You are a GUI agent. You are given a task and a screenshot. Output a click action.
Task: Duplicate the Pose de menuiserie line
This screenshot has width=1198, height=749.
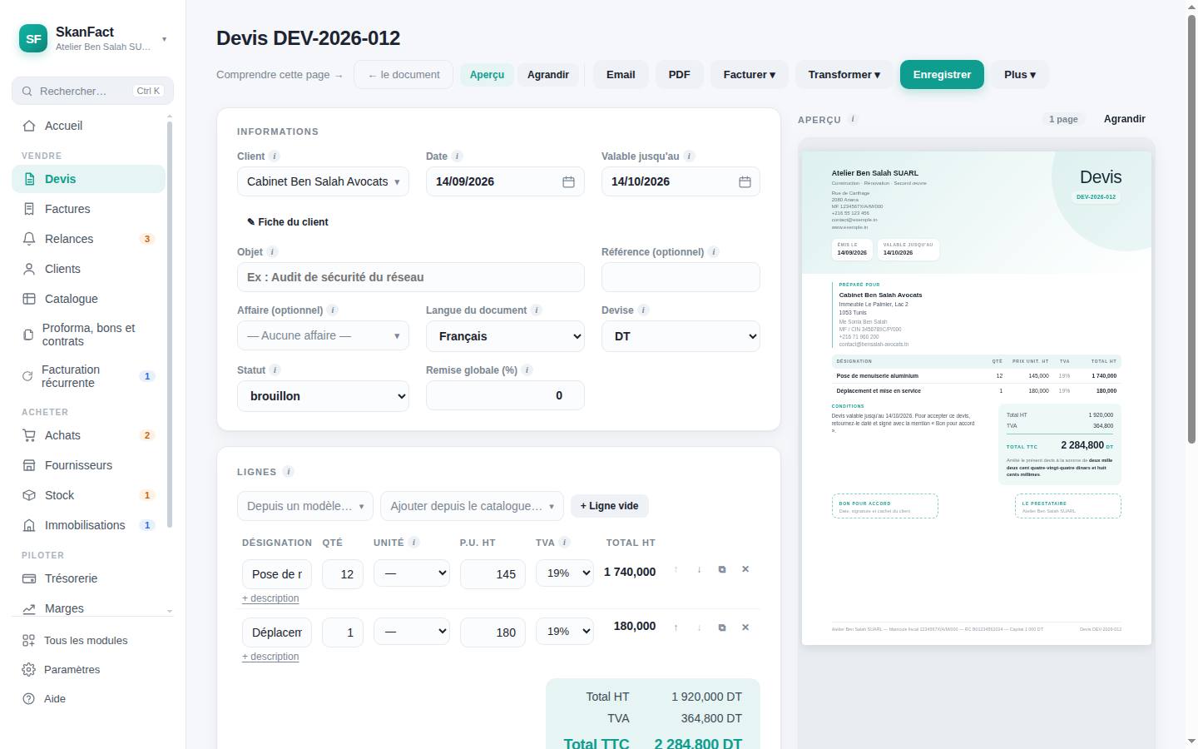pyautogui.click(x=722, y=569)
